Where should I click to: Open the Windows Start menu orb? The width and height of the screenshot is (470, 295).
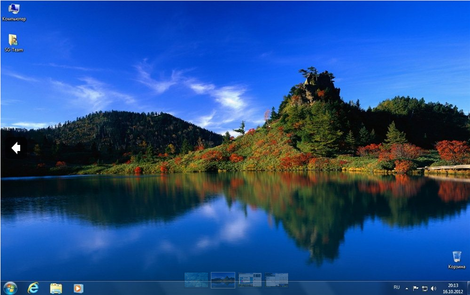click(10, 288)
